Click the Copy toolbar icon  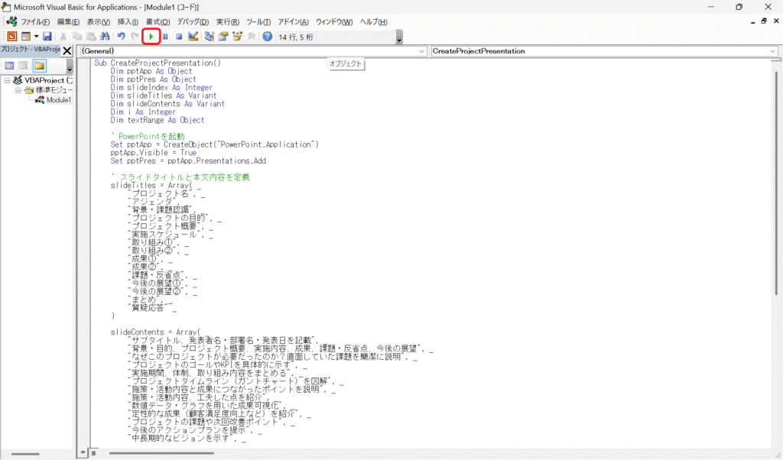[77, 37]
